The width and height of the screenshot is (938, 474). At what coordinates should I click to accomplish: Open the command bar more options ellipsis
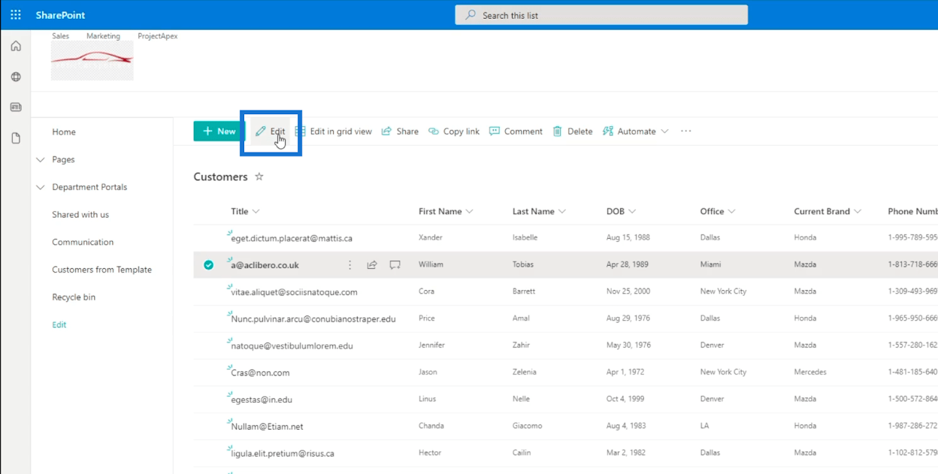click(x=685, y=131)
